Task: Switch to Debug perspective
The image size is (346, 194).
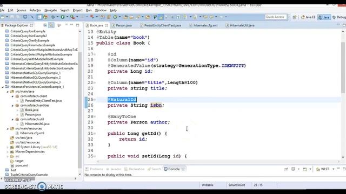Action: tap(339, 17)
